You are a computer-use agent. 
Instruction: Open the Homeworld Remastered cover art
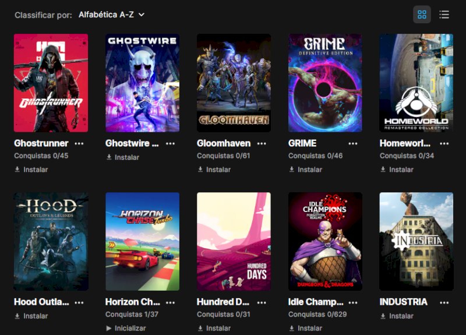(x=416, y=83)
